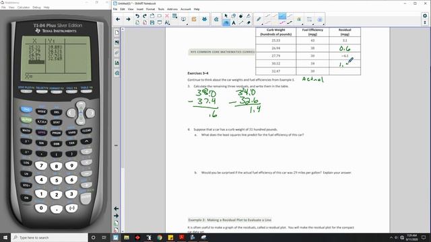Click the CLEAR key on the calculator
Image resolution: width=431 pixels, height=242 pixels.
86,130
